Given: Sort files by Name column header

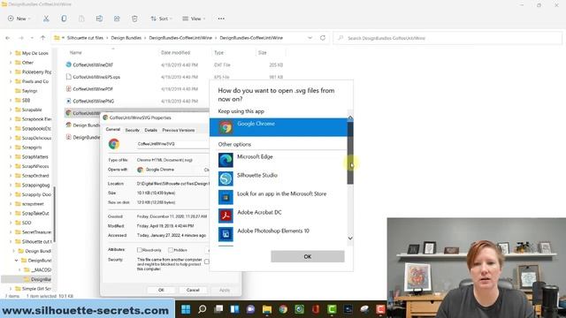Looking at the screenshot, I should [76, 53].
